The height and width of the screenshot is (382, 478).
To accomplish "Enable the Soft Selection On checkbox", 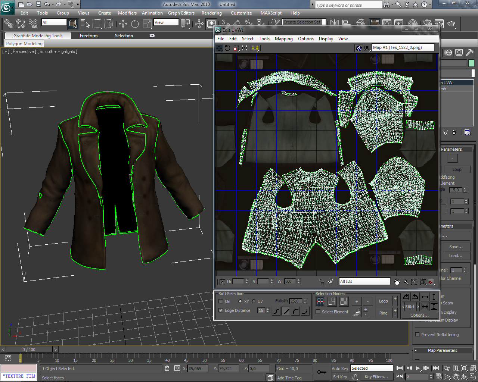I will 221,301.
